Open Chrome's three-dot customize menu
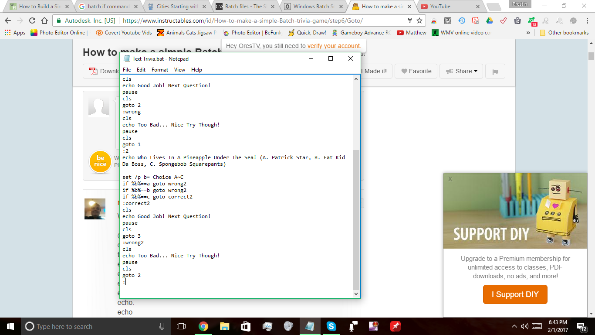Viewport: 595px width, 335px height. (x=588, y=21)
